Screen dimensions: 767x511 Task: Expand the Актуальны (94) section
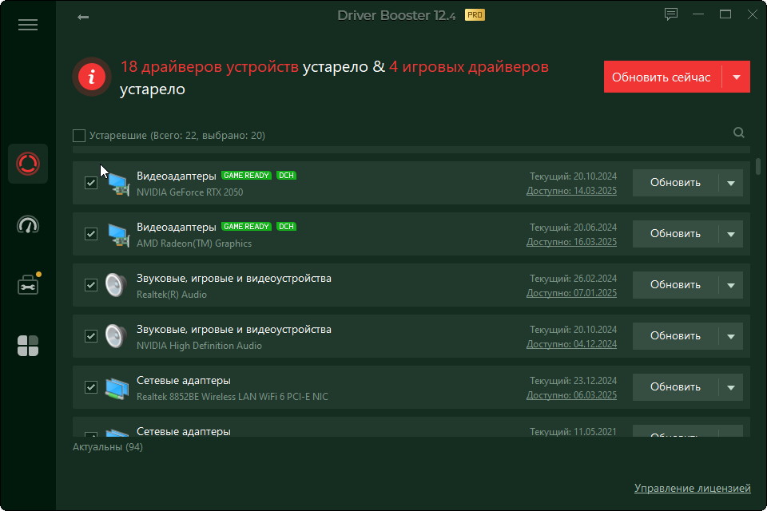click(108, 447)
